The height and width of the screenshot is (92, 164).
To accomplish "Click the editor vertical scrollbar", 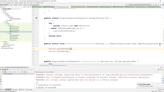I will pos(163,36).
